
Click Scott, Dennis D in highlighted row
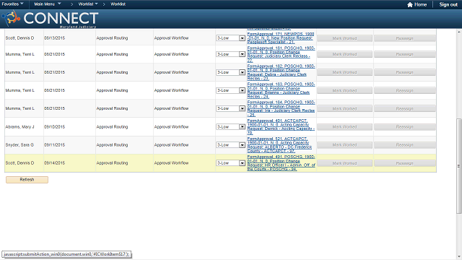(19, 163)
